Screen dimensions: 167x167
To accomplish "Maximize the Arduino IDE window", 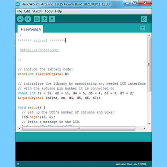I will click(x=135, y=3).
